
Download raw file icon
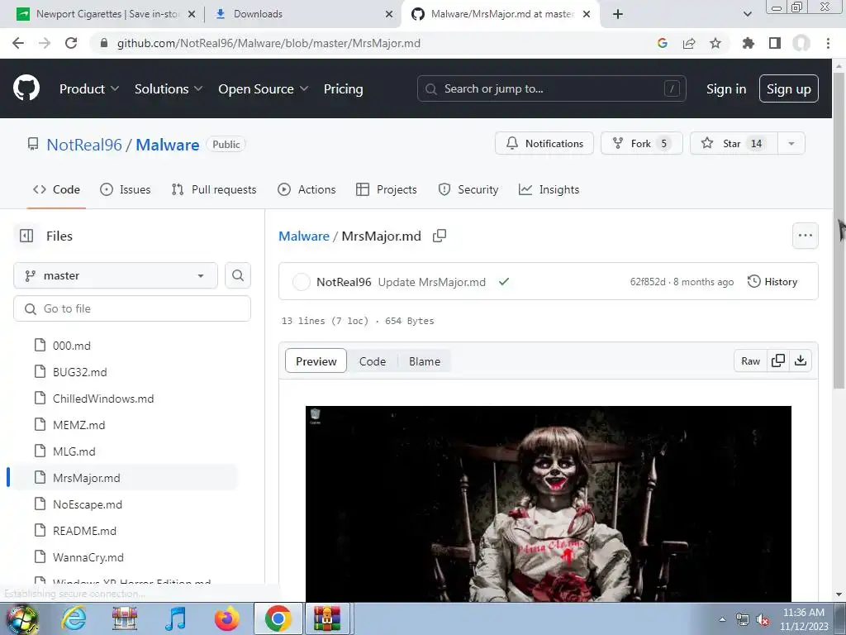click(801, 360)
